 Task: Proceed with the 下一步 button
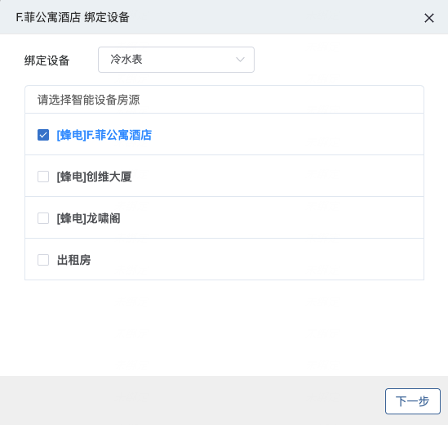pos(413,401)
